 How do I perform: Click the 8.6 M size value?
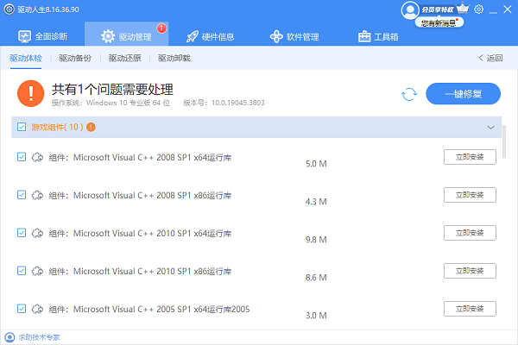316,278
